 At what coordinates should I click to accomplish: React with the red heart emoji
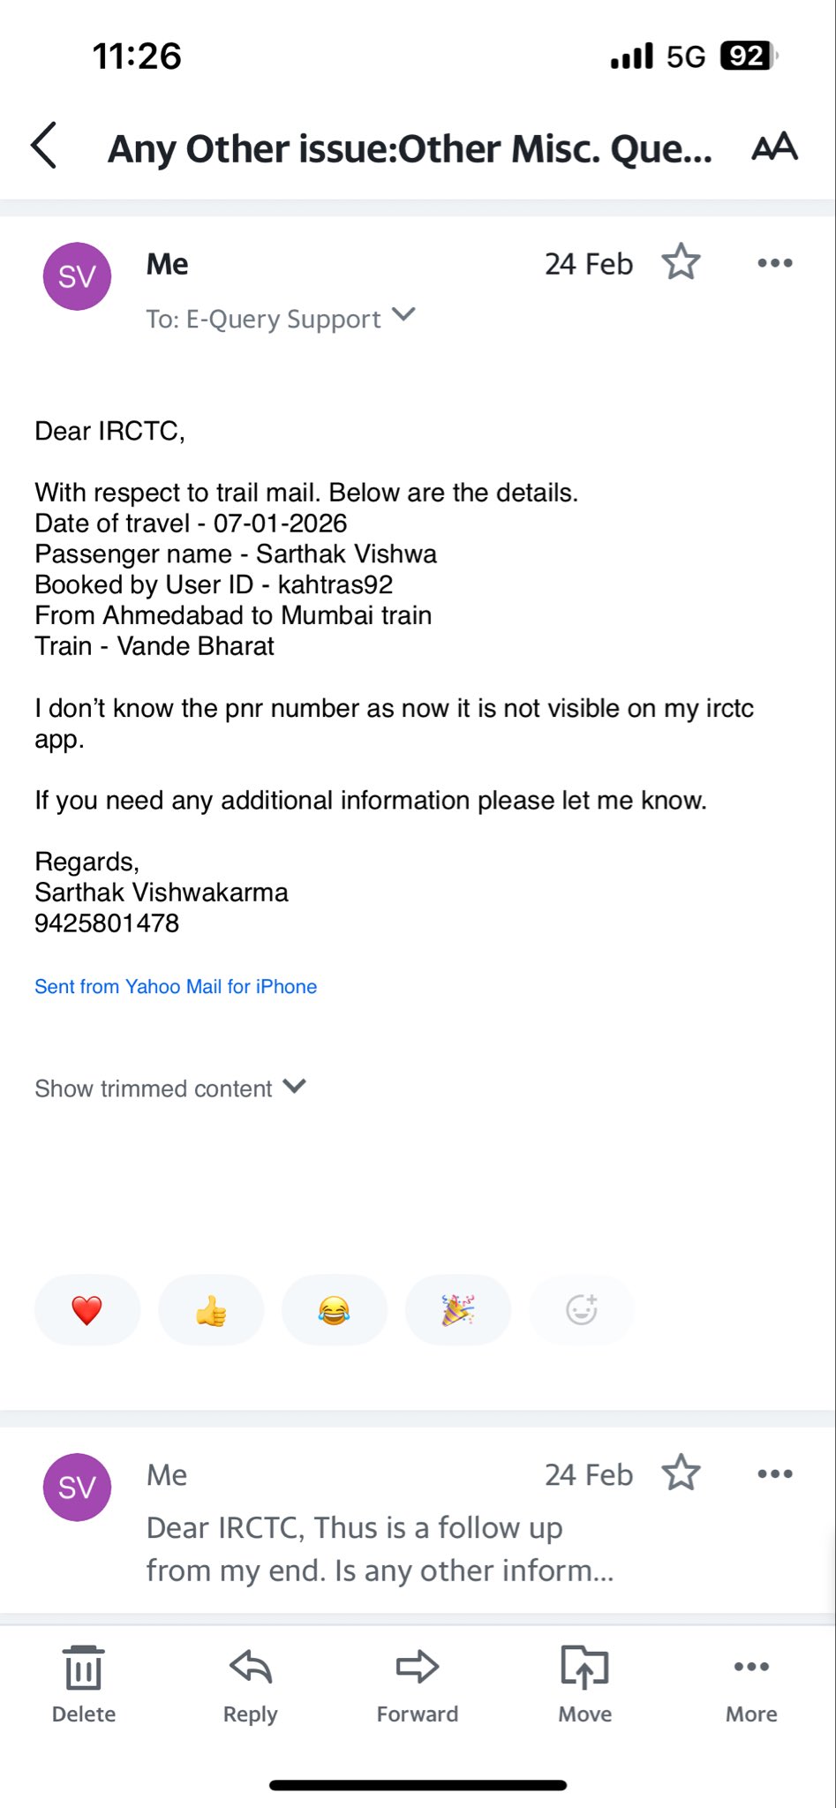[87, 1310]
